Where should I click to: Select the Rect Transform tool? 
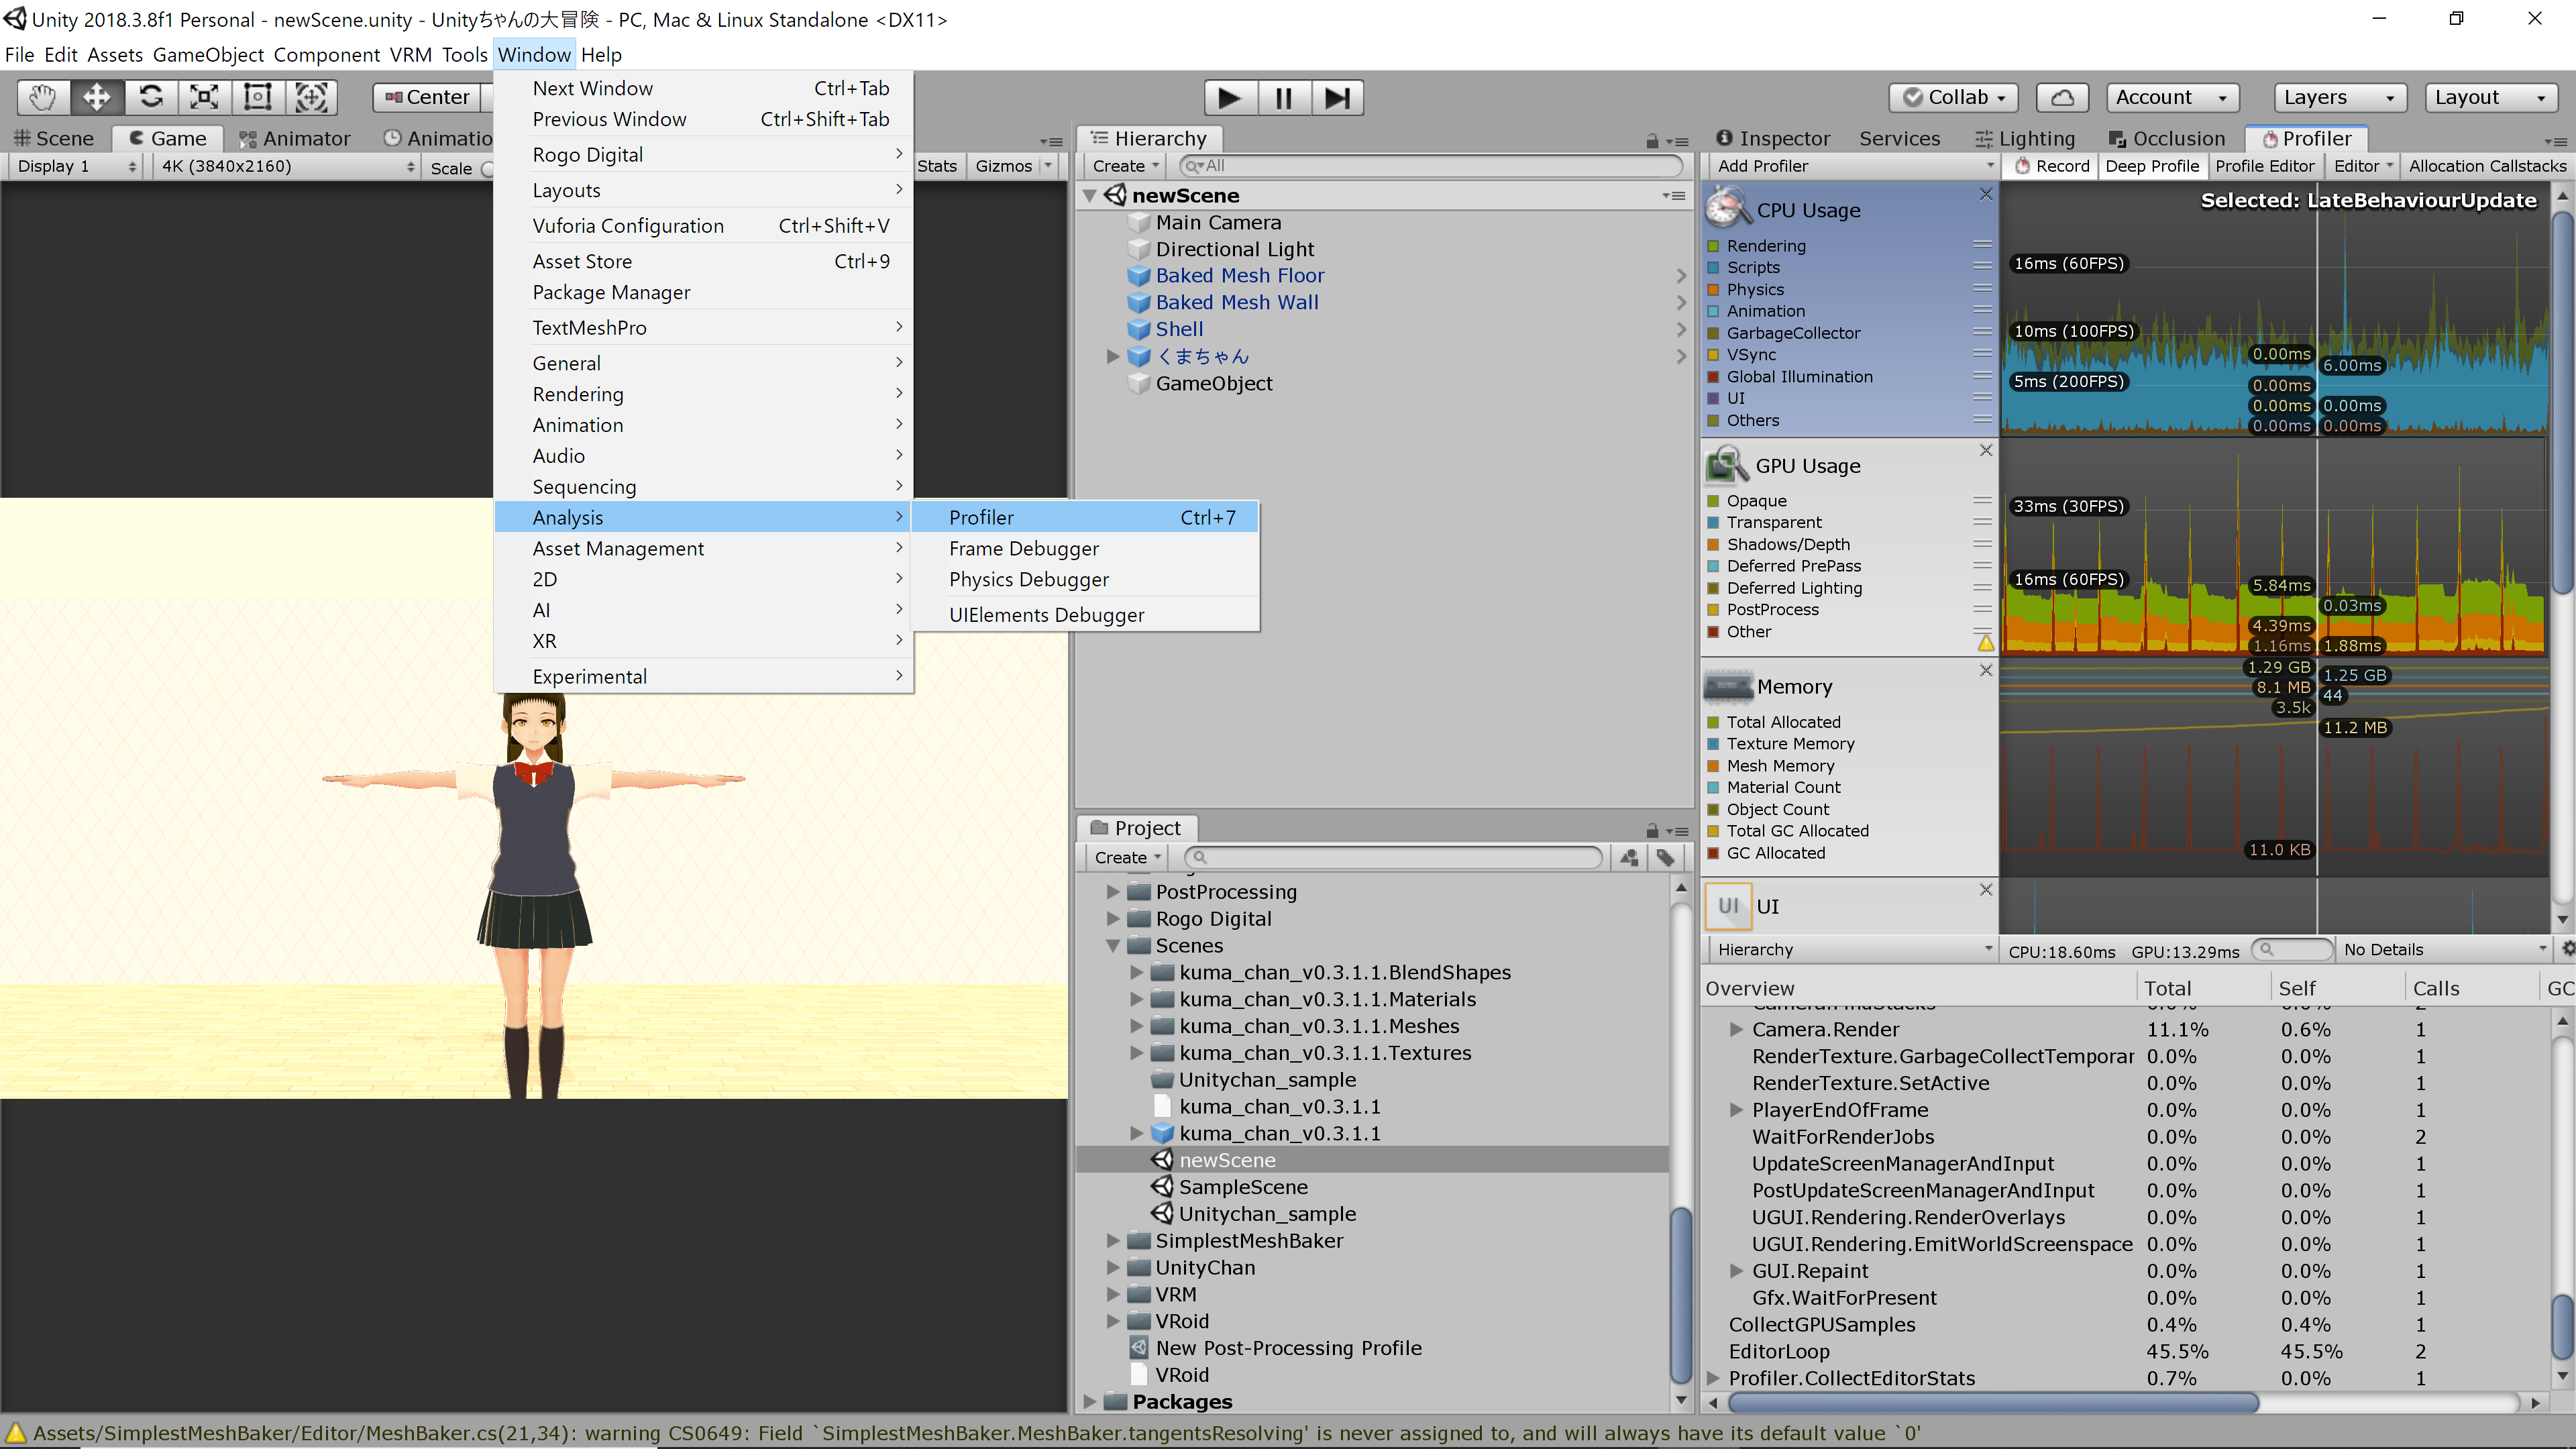point(258,97)
